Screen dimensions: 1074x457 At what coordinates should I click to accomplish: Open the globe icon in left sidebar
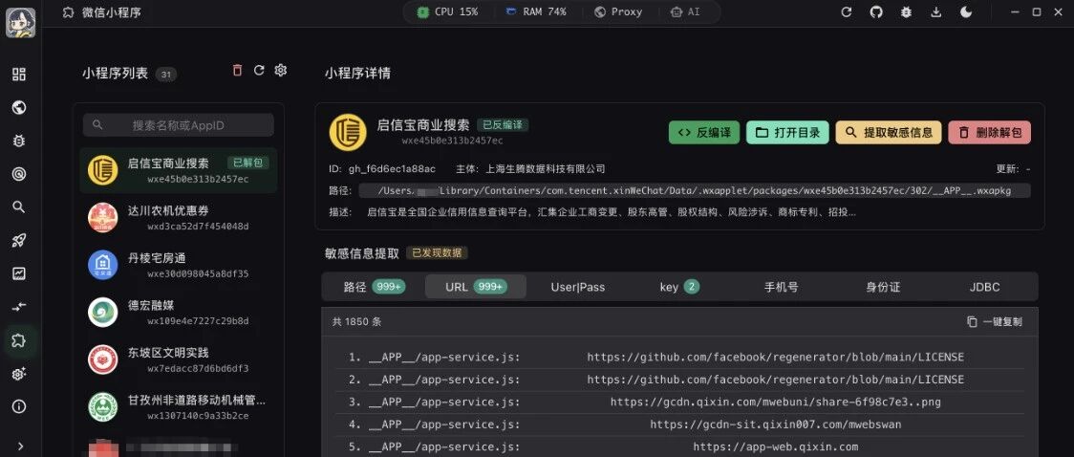point(19,108)
